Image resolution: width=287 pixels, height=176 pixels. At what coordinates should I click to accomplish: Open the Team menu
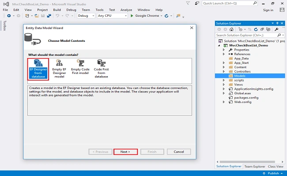86,10
